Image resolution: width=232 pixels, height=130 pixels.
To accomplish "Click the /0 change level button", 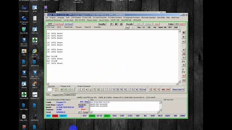I will pyautogui.click(x=62, y=90).
